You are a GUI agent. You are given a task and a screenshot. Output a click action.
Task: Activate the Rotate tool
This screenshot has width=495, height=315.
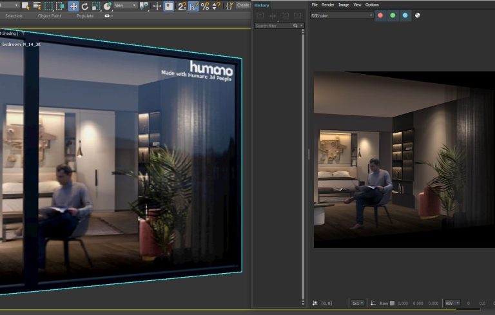[x=84, y=6]
